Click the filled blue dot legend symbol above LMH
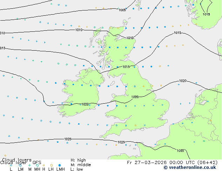The height and width of the screenshot is (171, 222). [x=60, y=165]
